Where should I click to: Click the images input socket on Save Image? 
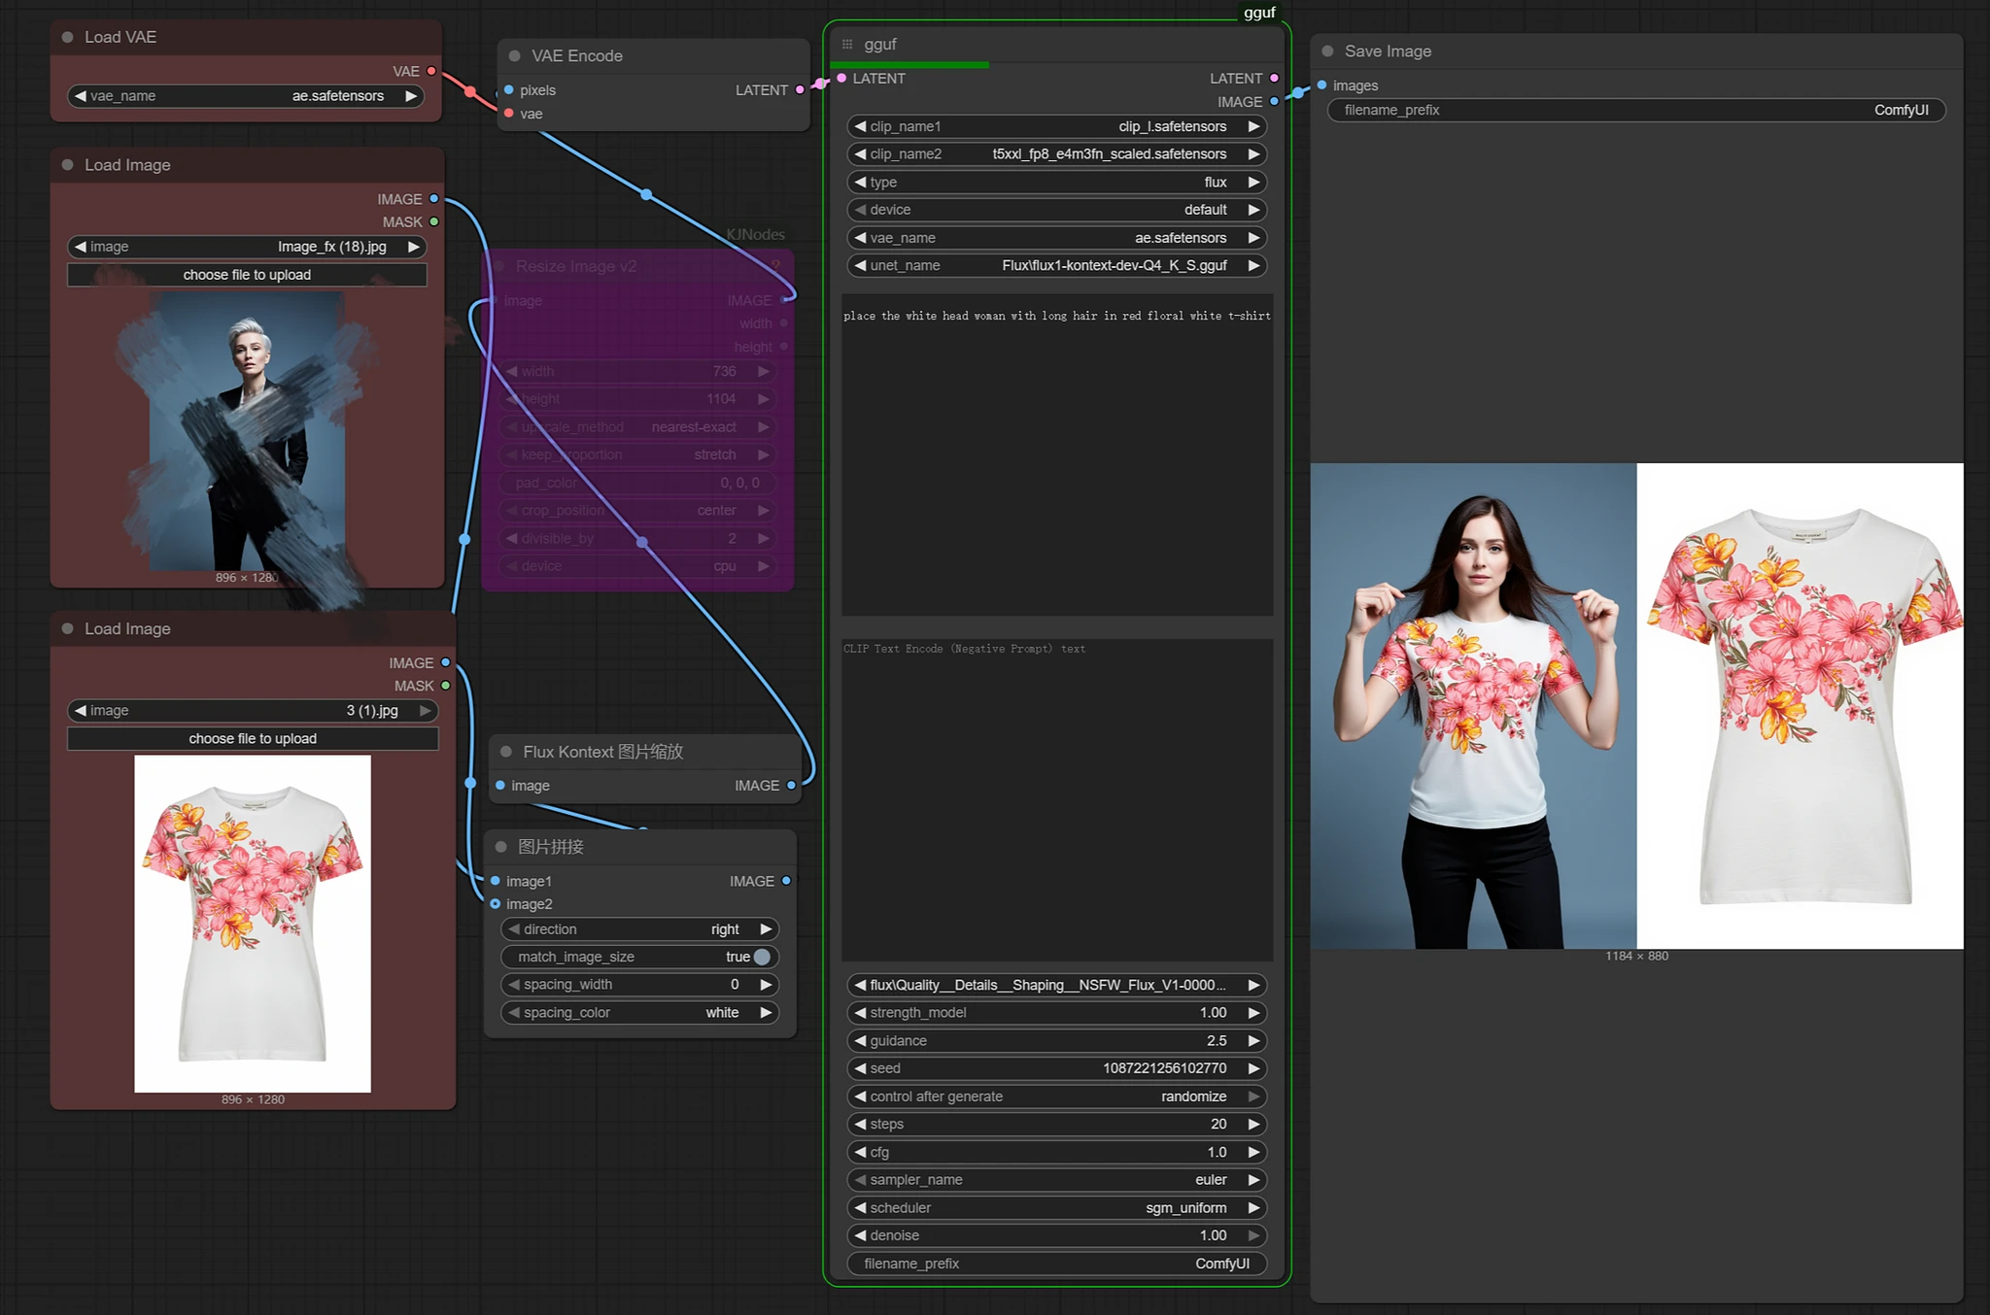1321,85
